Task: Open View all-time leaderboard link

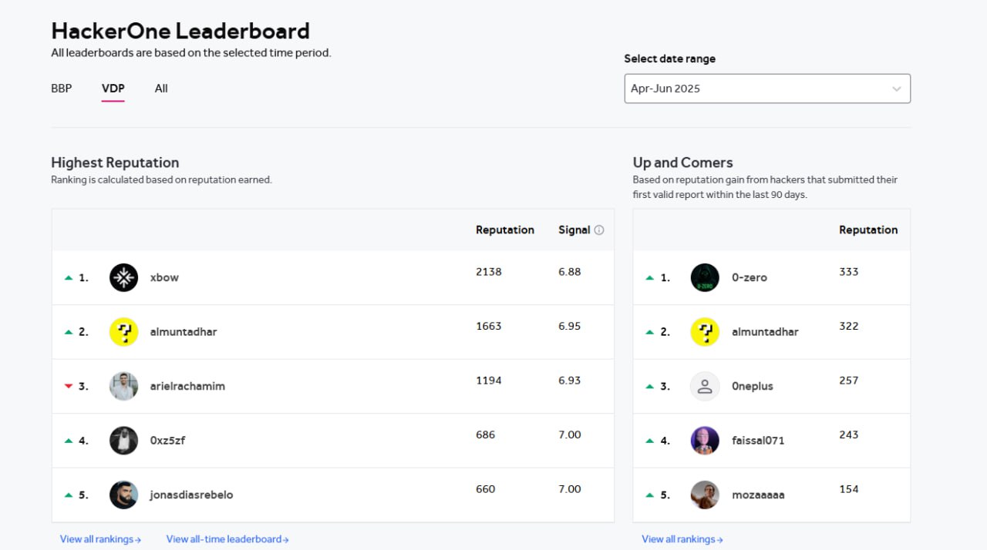Action: pyautogui.click(x=227, y=538)
